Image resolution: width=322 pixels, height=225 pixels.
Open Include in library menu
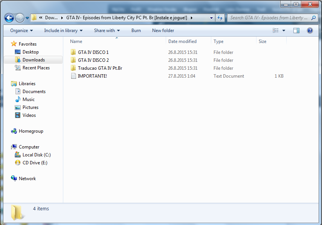(63, 31)
